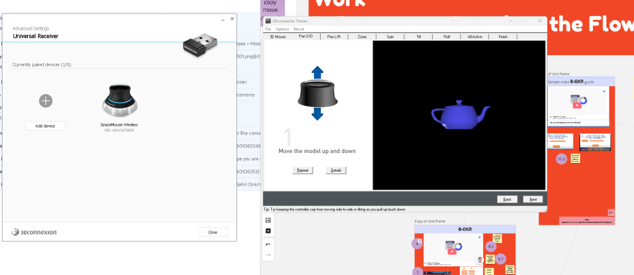Click the blue teapot model in viewport
Image resolution: width=634 pixels, height=275 pixels.
click(x=461, y=115)
